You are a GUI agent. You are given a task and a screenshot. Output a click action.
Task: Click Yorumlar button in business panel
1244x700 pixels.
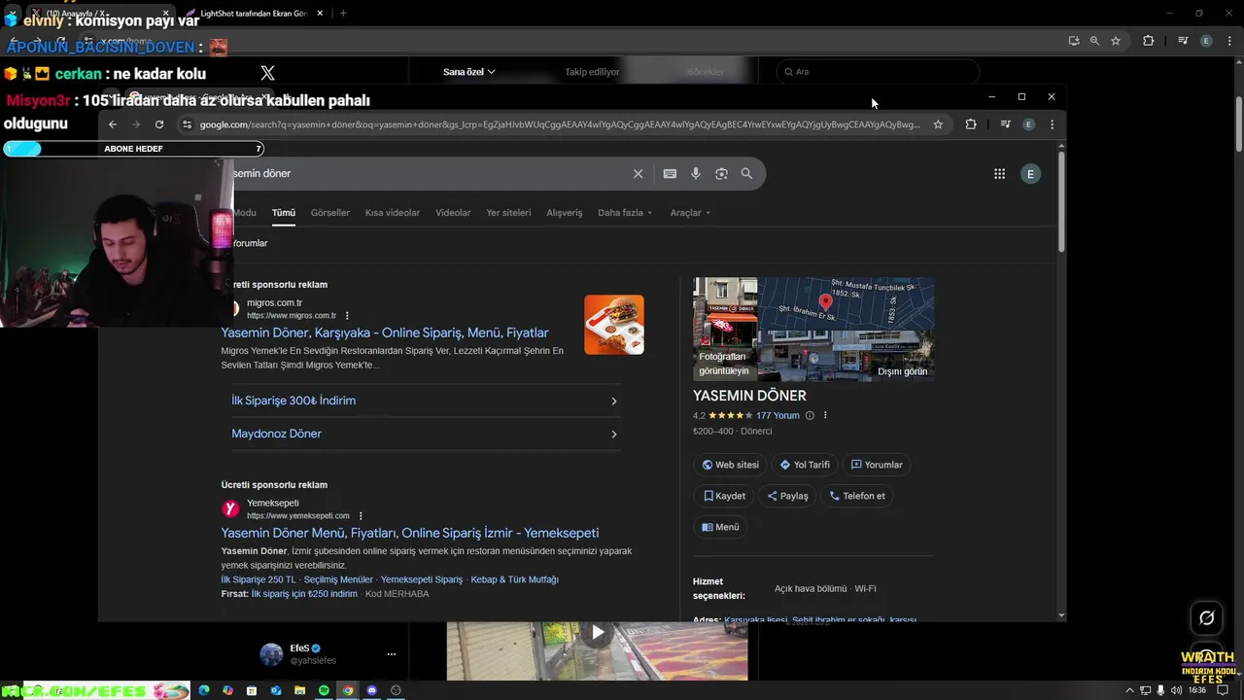pyautogui.click(x=877, y=465)
